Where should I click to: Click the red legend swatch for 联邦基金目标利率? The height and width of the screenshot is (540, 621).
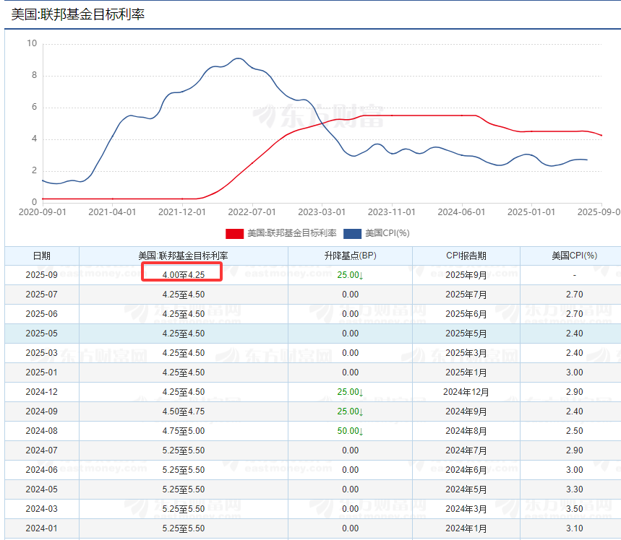tap(234, 233)
